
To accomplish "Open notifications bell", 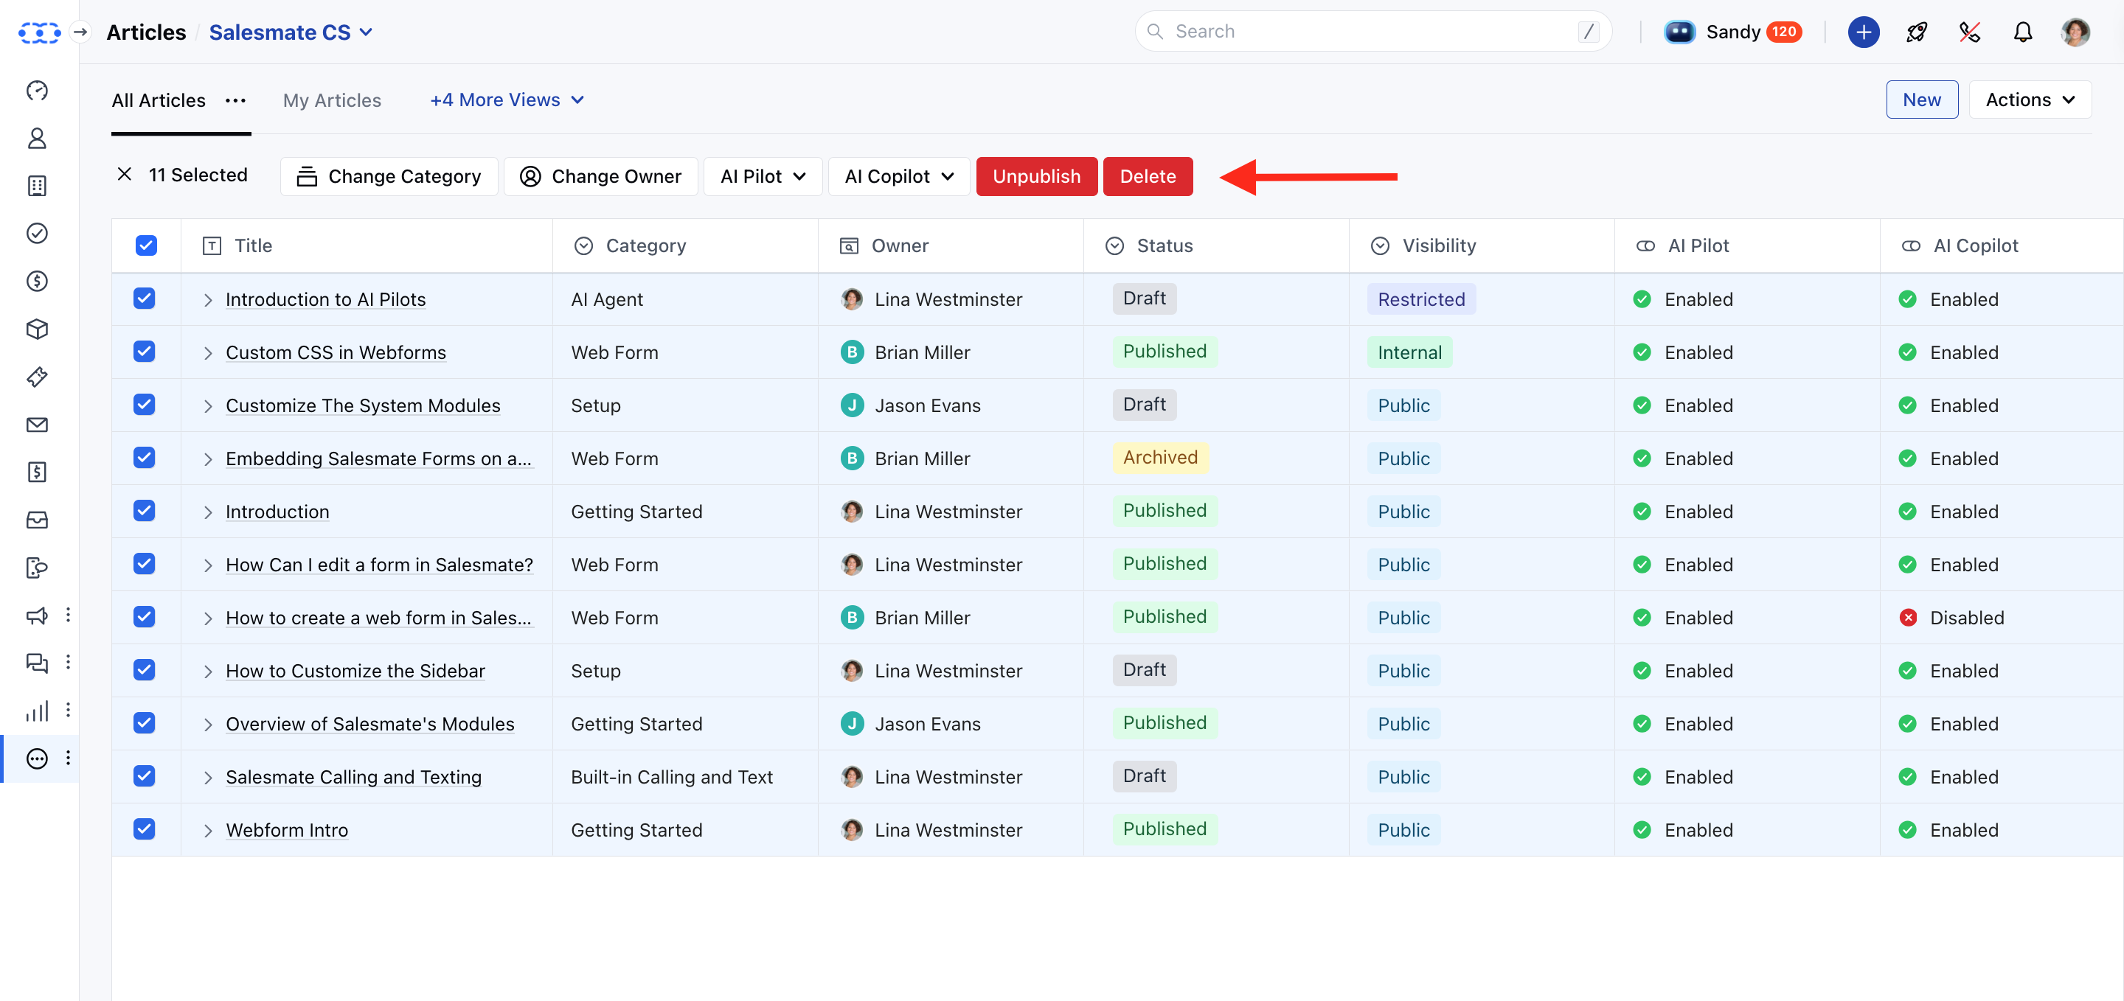I will (2021, 32).
